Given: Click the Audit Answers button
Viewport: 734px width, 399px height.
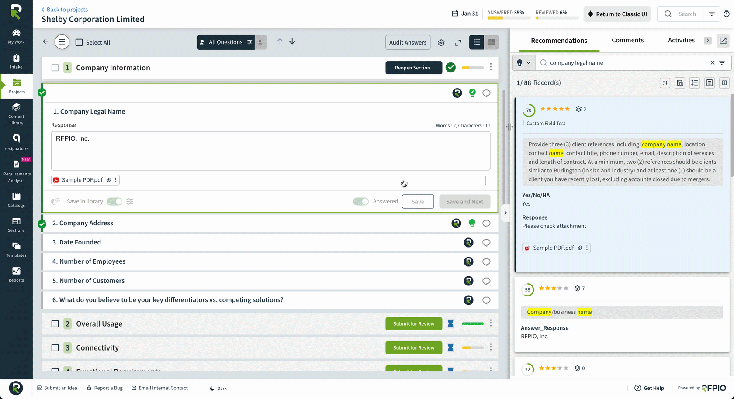Looking at the screenshot, I should [408, 42].
